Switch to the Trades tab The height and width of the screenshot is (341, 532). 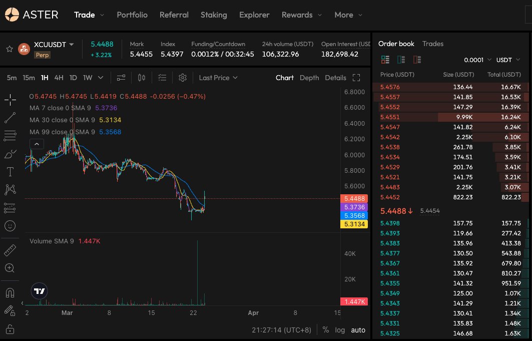pyautogui.click(x=432, y=44)
